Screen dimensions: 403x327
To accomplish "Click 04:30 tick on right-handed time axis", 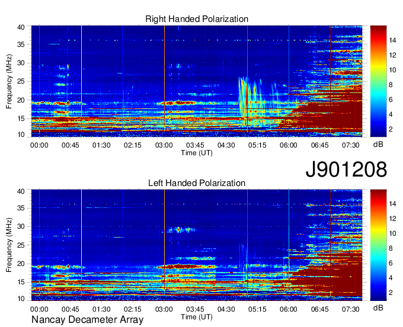I will click(x=226, y=145).
